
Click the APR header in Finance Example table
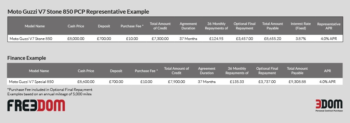(x=327, y=71)
